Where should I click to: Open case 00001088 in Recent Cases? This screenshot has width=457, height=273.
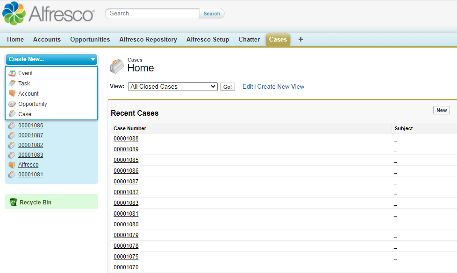coord(126,139)
